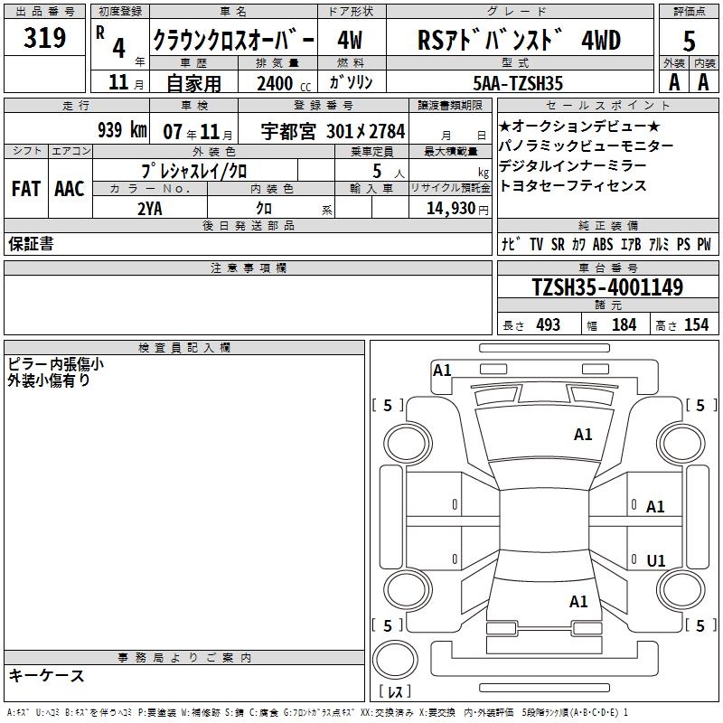Select the shift type FAT

26,189
